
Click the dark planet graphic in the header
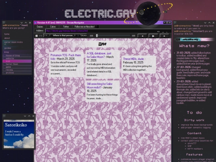coord(148,13)
